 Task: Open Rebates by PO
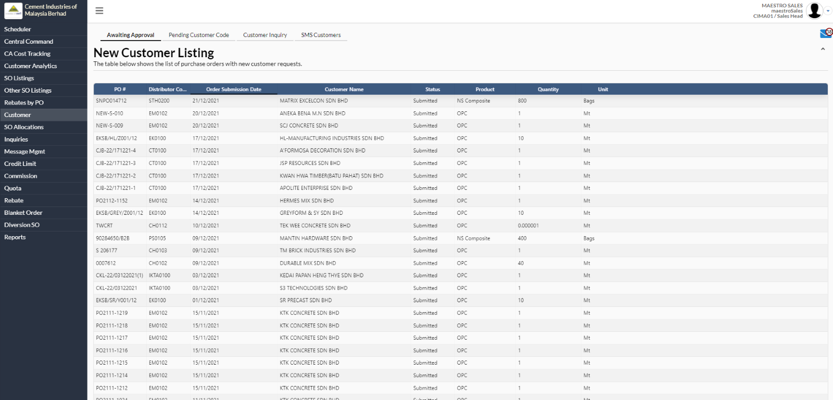44,102
